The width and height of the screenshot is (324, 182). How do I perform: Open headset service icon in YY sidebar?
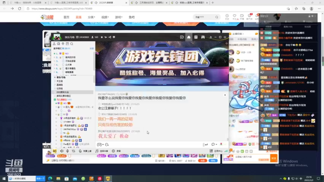tap(58, 44)
